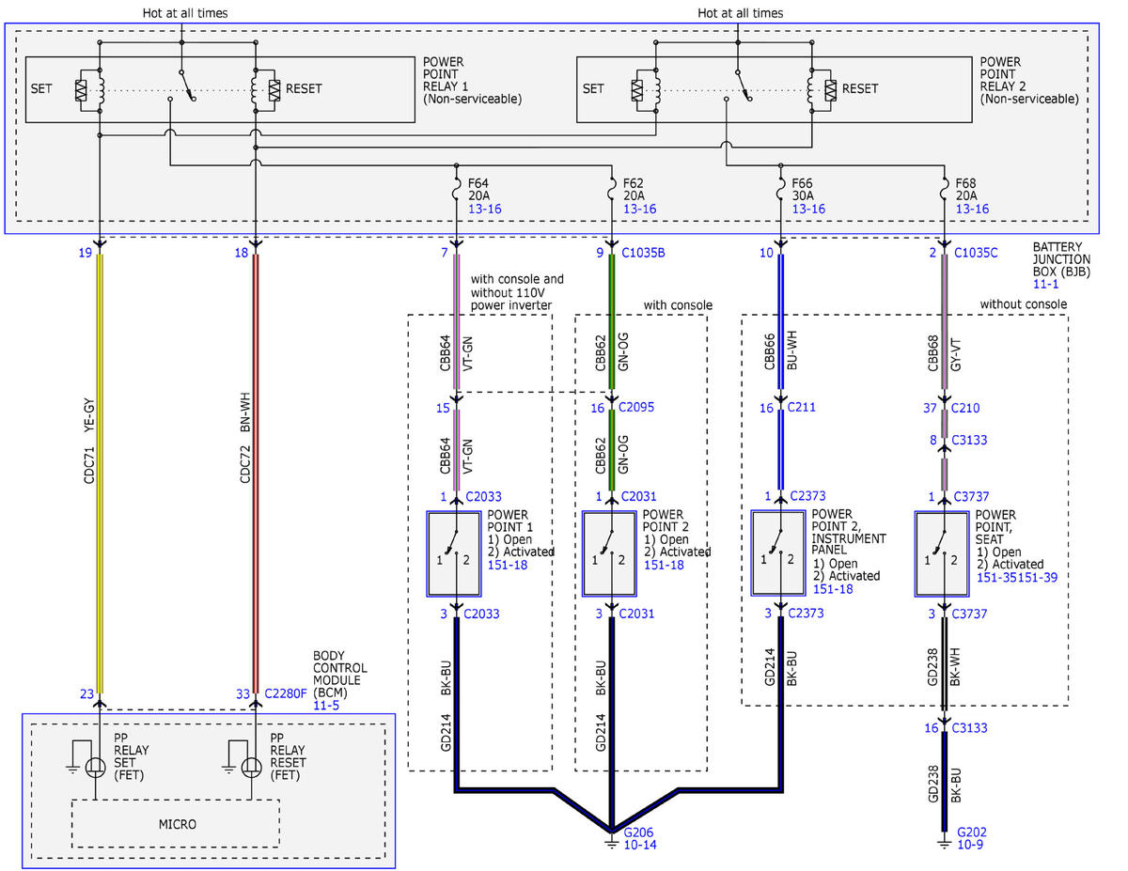Click the Power Point 2 switch symbol
The image size is (1128, 871).
[x=611, y=553]
